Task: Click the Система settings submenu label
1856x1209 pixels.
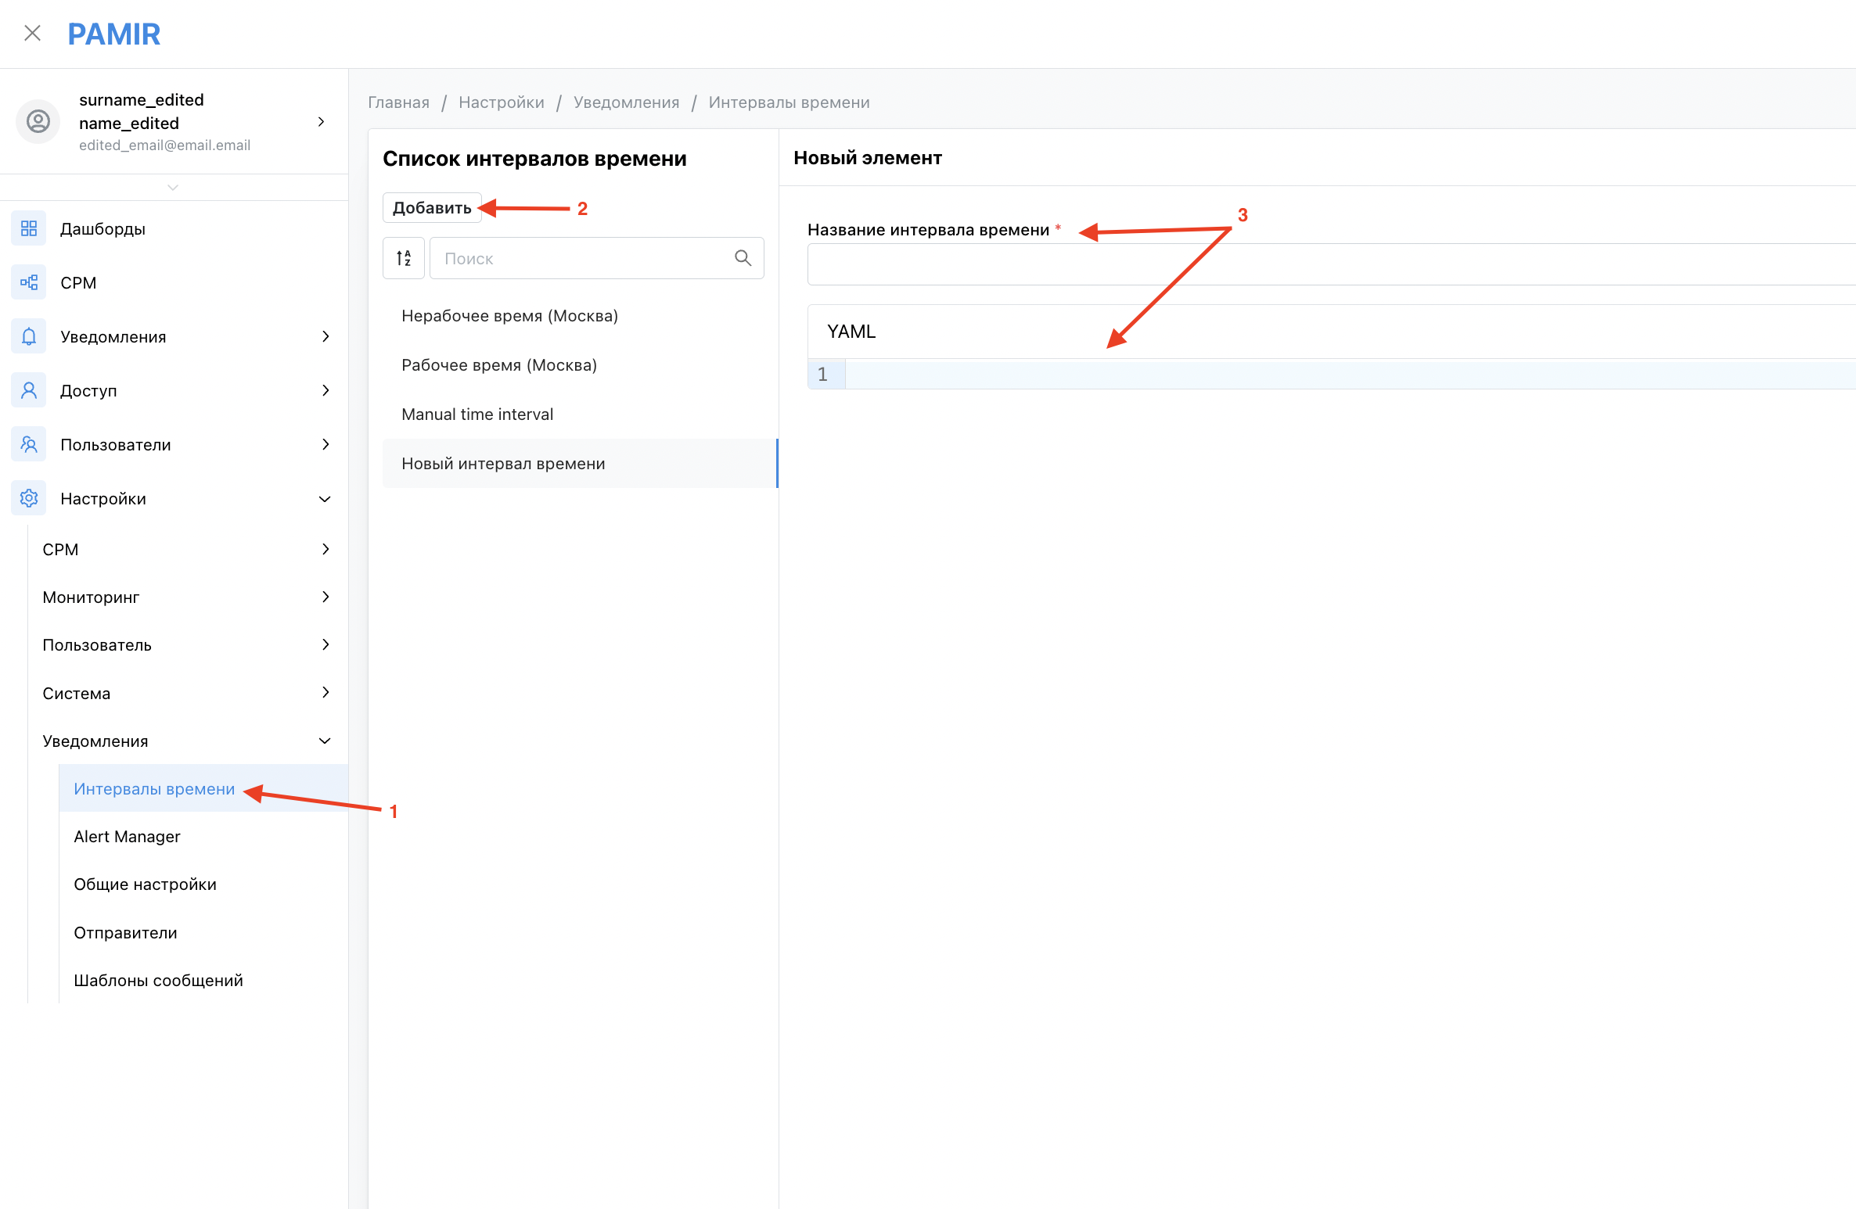Action: [76, 693]
